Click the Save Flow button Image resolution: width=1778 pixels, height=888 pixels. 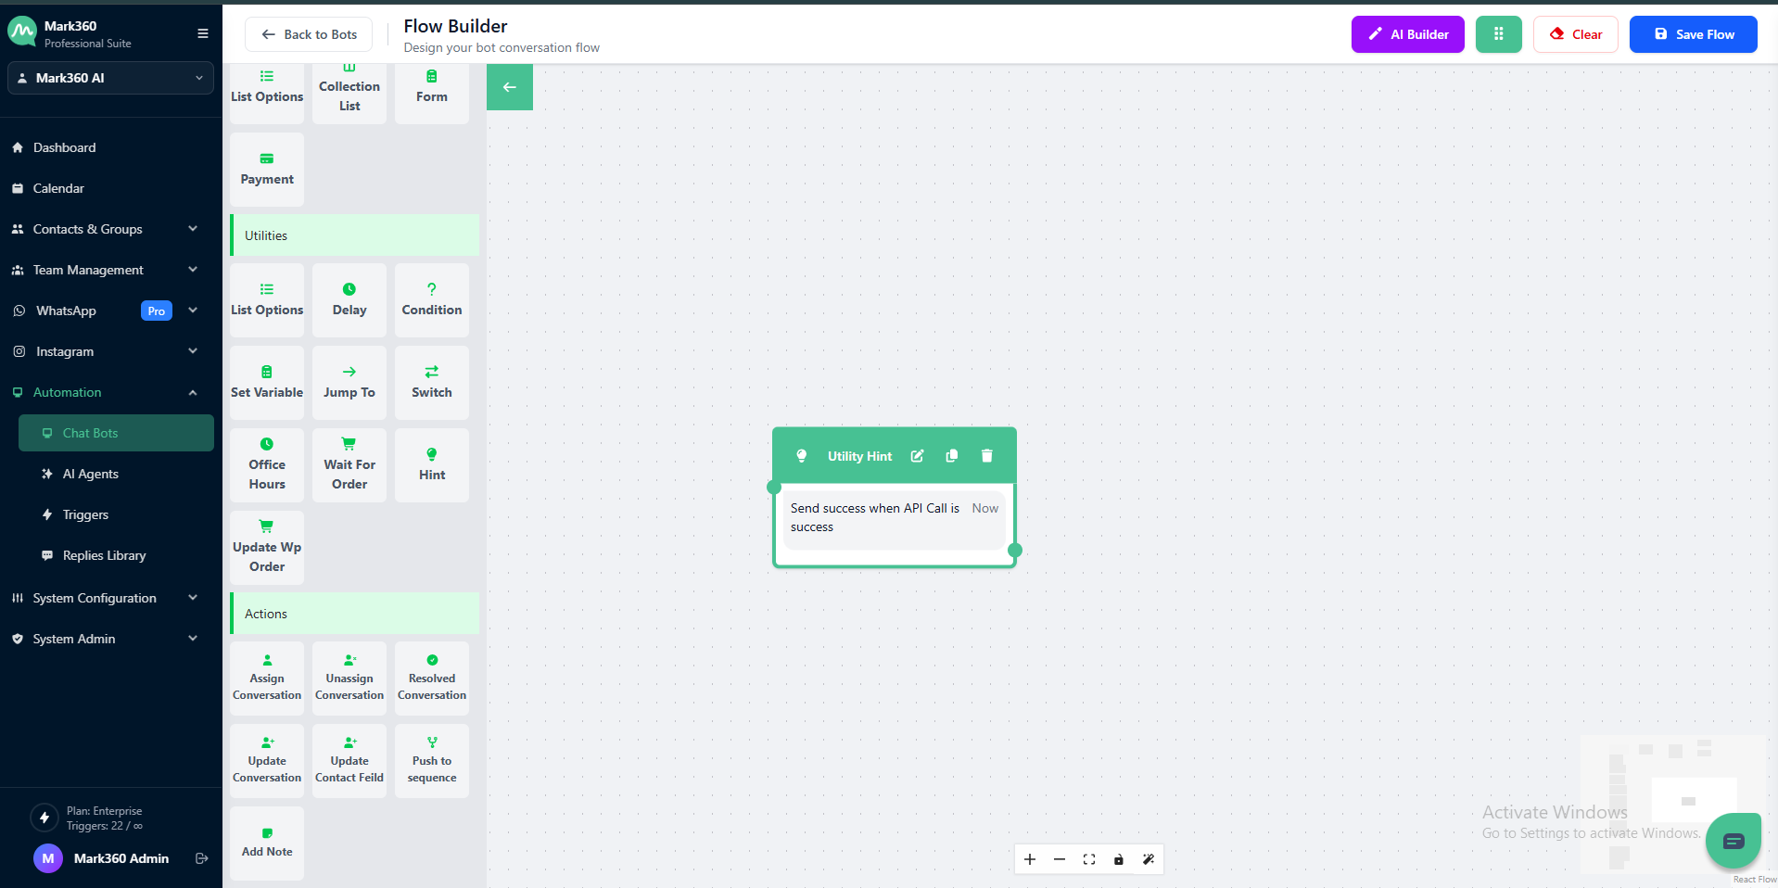pyautogui.click(x=1693, y=34)
